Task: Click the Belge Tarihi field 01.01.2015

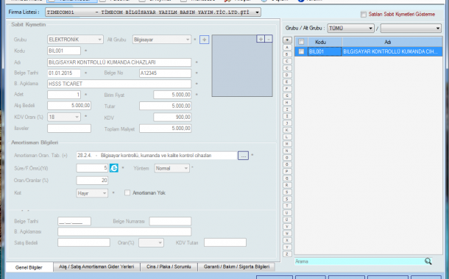Action: click(x=64, y=73)
